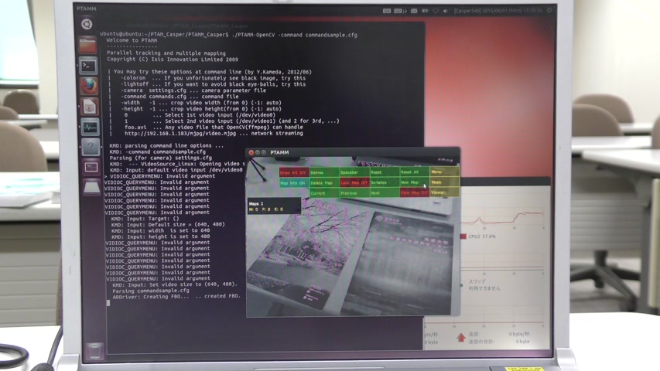The height and width of the screenshot is (371, 660).
Task: Open the sound volume indicator
Action: 446,11
